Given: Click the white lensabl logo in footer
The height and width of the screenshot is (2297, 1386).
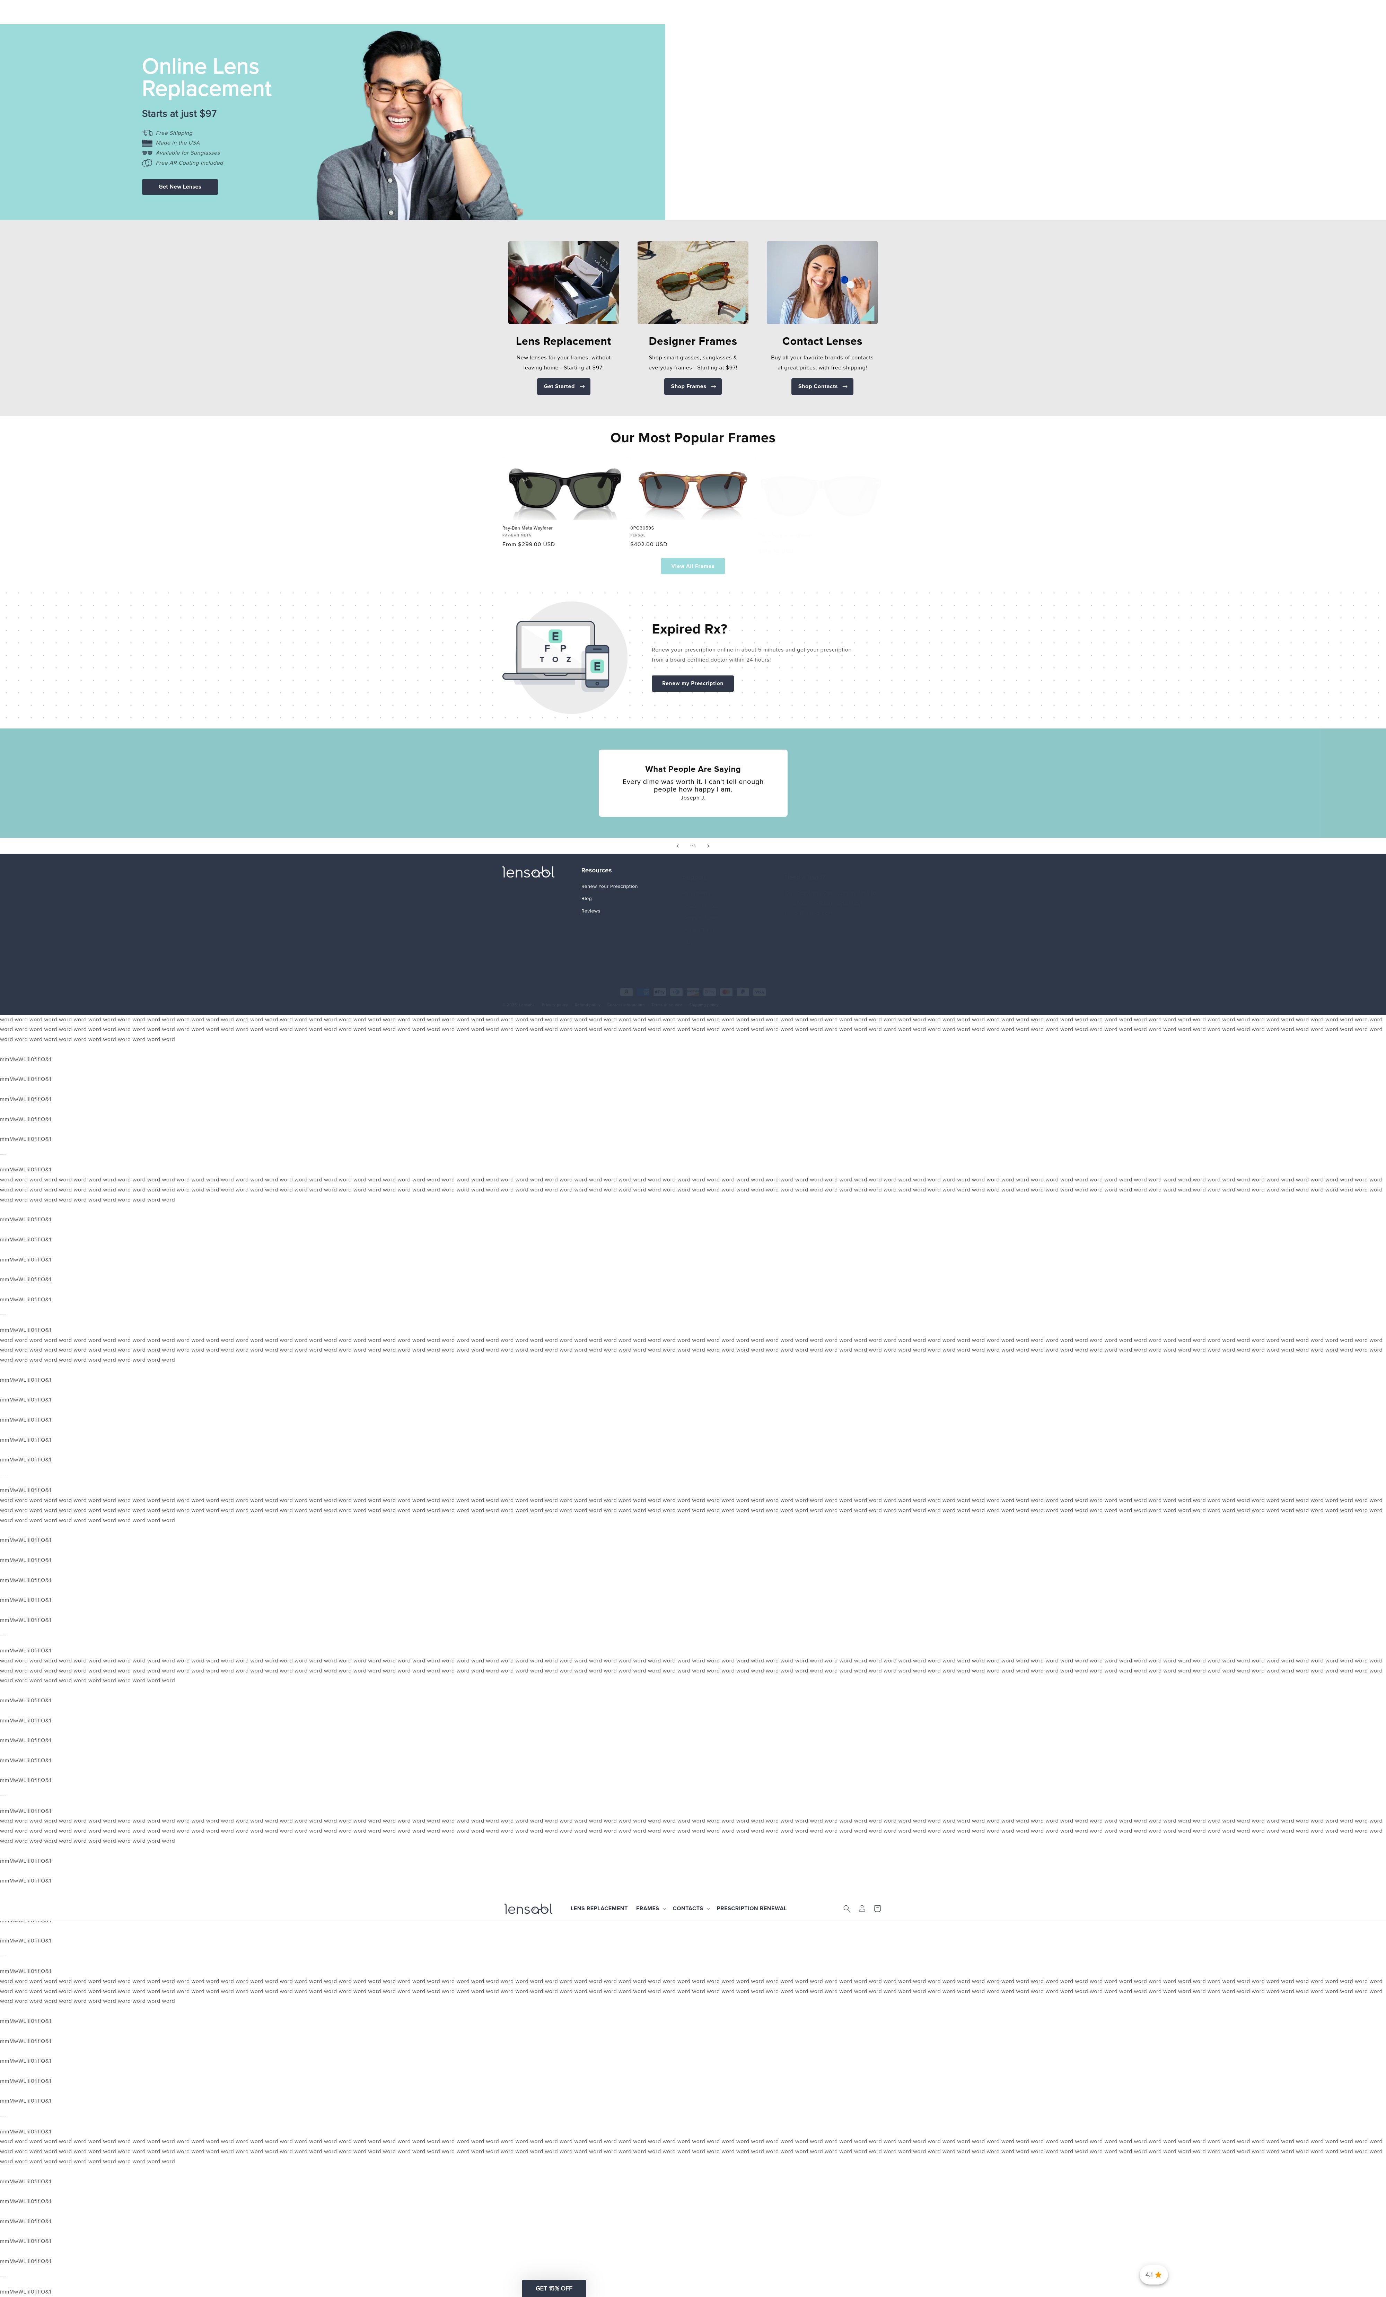Looking at the screenshot, I should [x=528, y=872].
